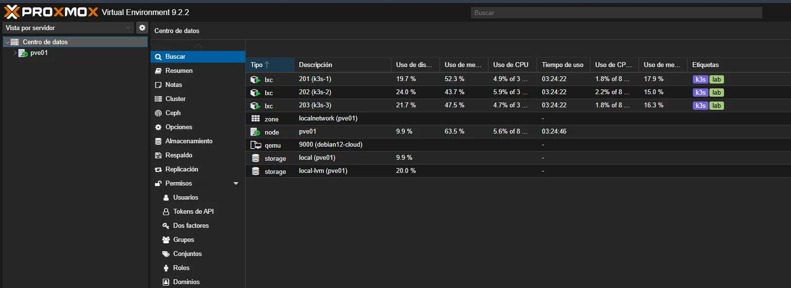
Task: Open the Permisos section
Action: tap(198, 184)
